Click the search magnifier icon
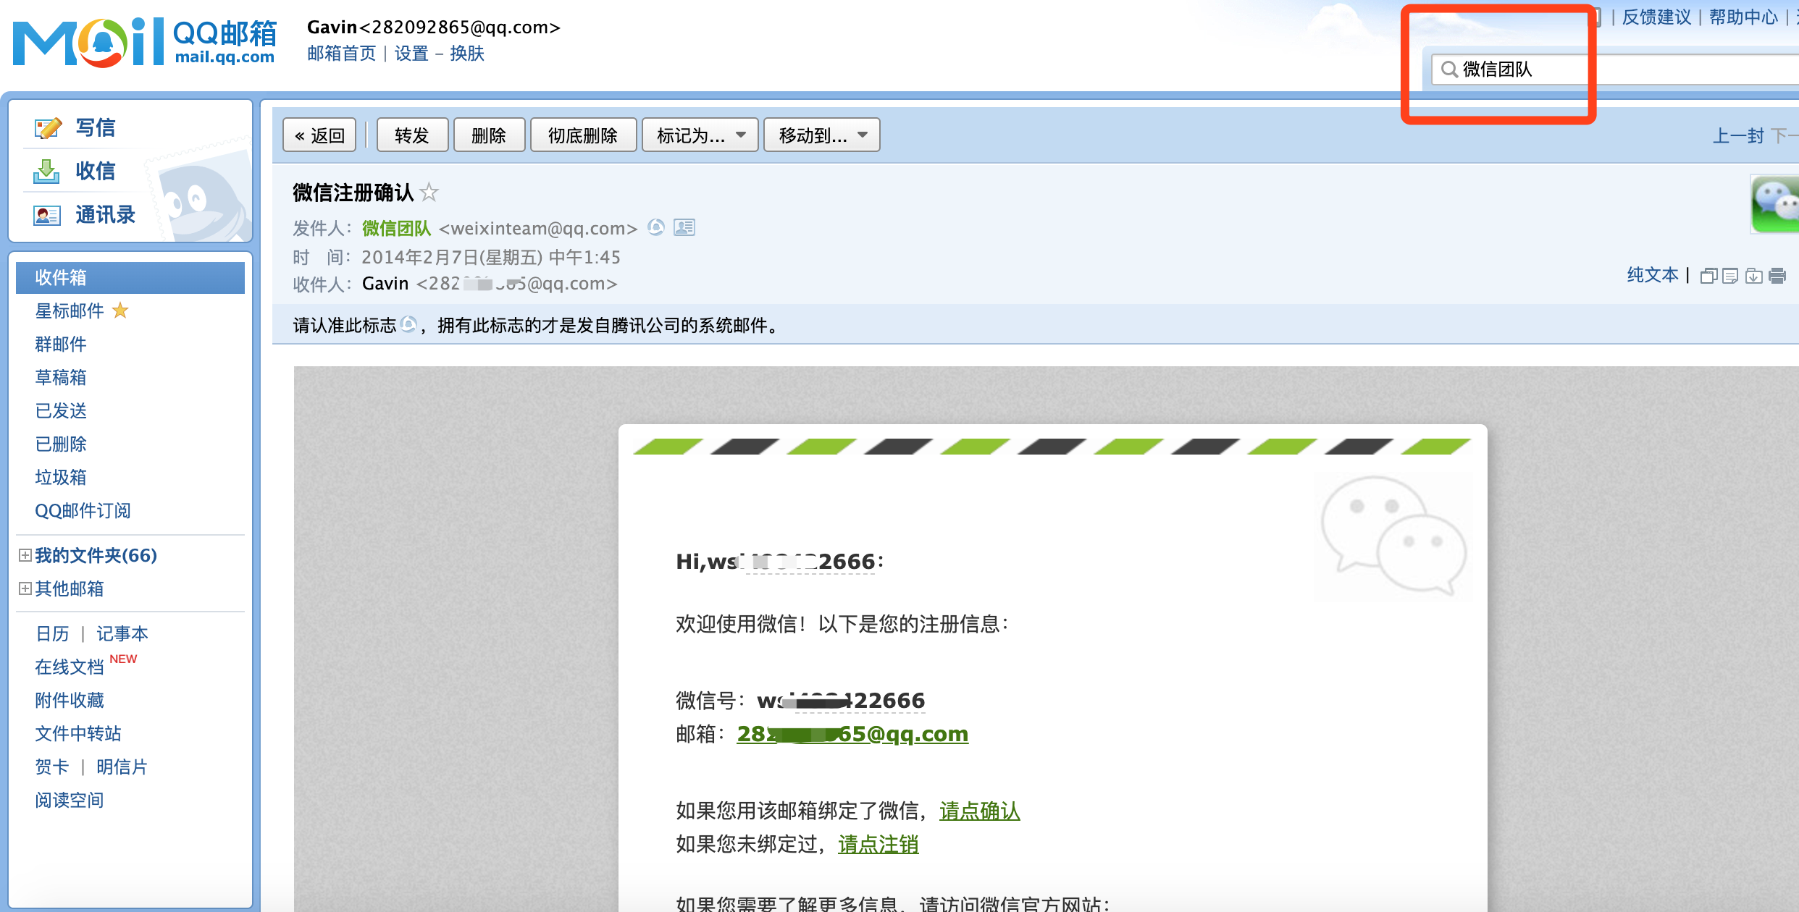This screenshot has height=912, width=1799. point(1449,69)
